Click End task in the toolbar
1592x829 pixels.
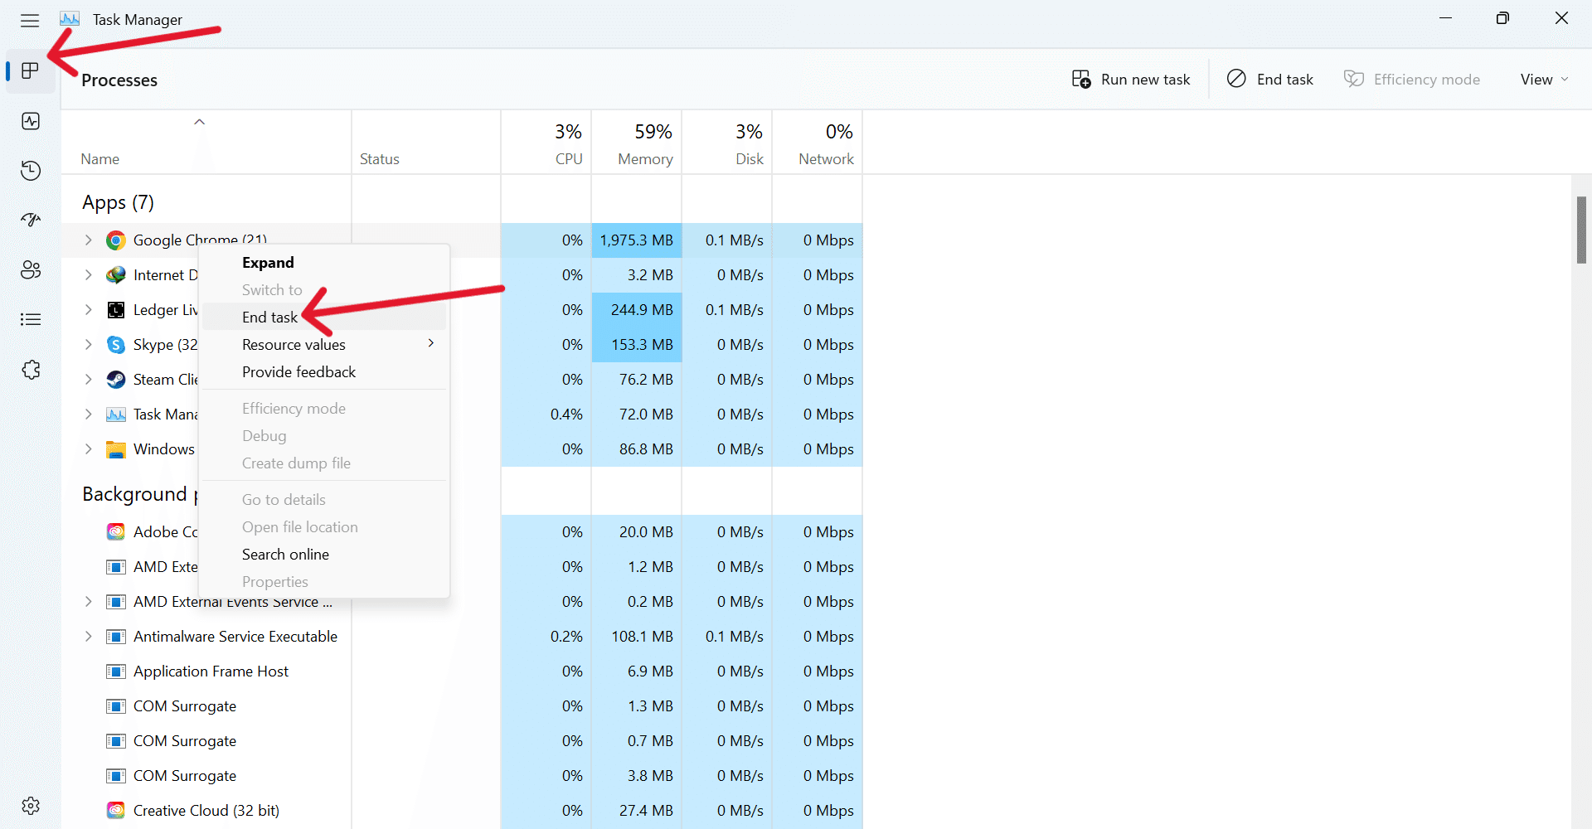(x=1270, y=80)
